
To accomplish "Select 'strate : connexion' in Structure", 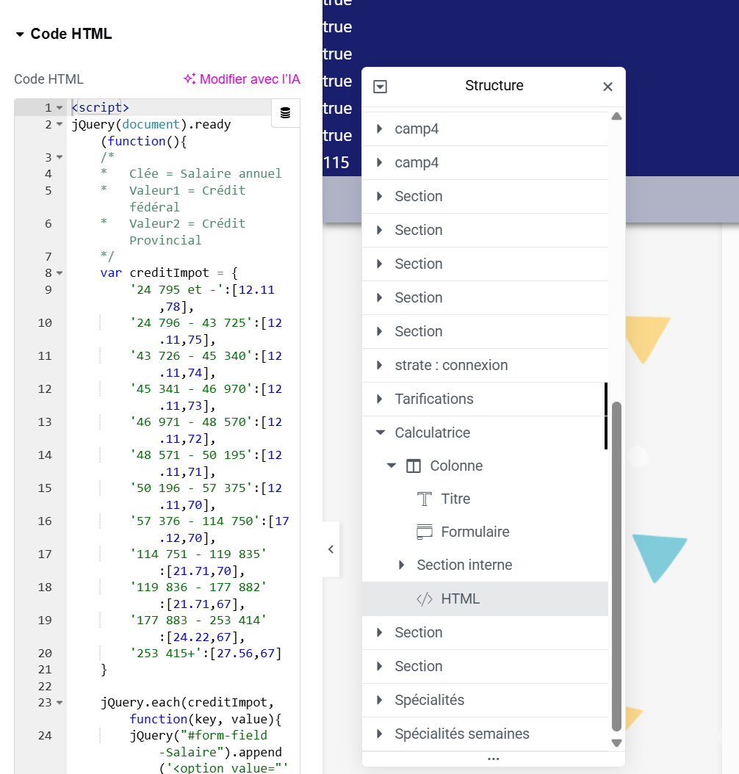I will (x=451, y=365).
